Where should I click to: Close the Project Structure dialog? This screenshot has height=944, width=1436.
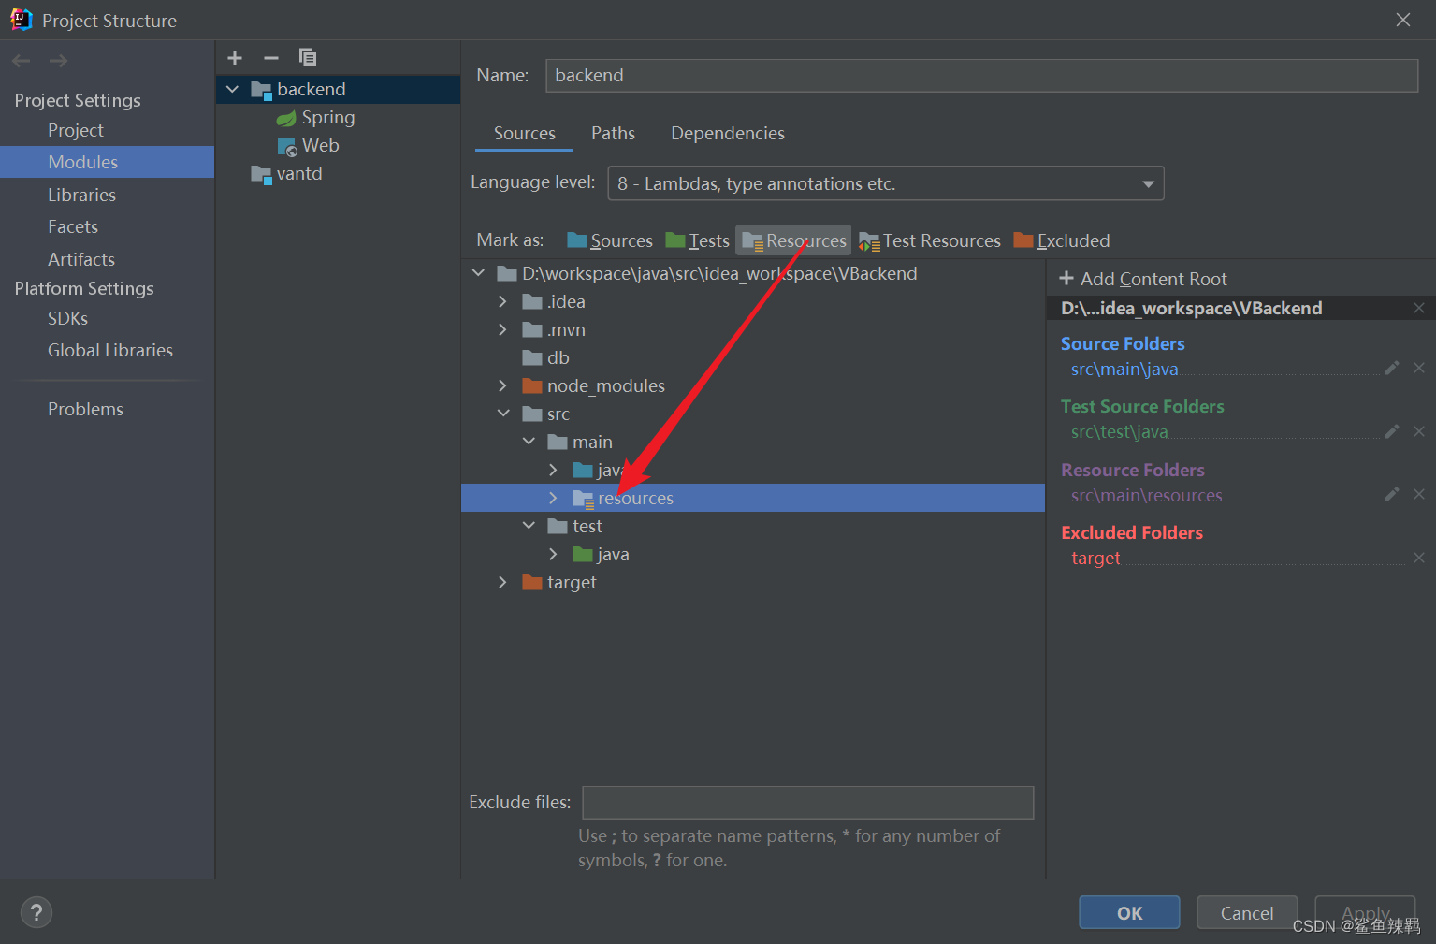coord(1403,20)
